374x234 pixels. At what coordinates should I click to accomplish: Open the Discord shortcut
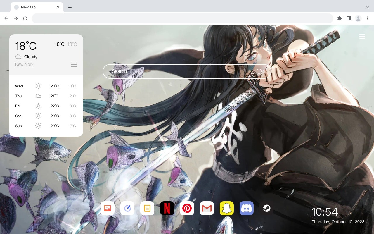click(247, 208)
